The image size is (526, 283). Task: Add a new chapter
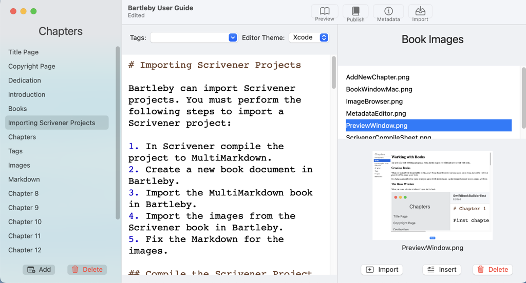[x=39, y=269]
